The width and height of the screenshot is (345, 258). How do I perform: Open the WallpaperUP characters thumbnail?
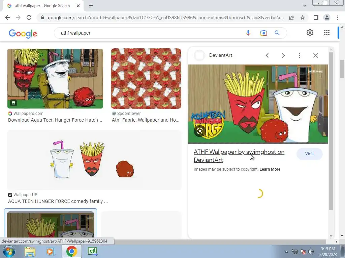(x=94, y=160)
